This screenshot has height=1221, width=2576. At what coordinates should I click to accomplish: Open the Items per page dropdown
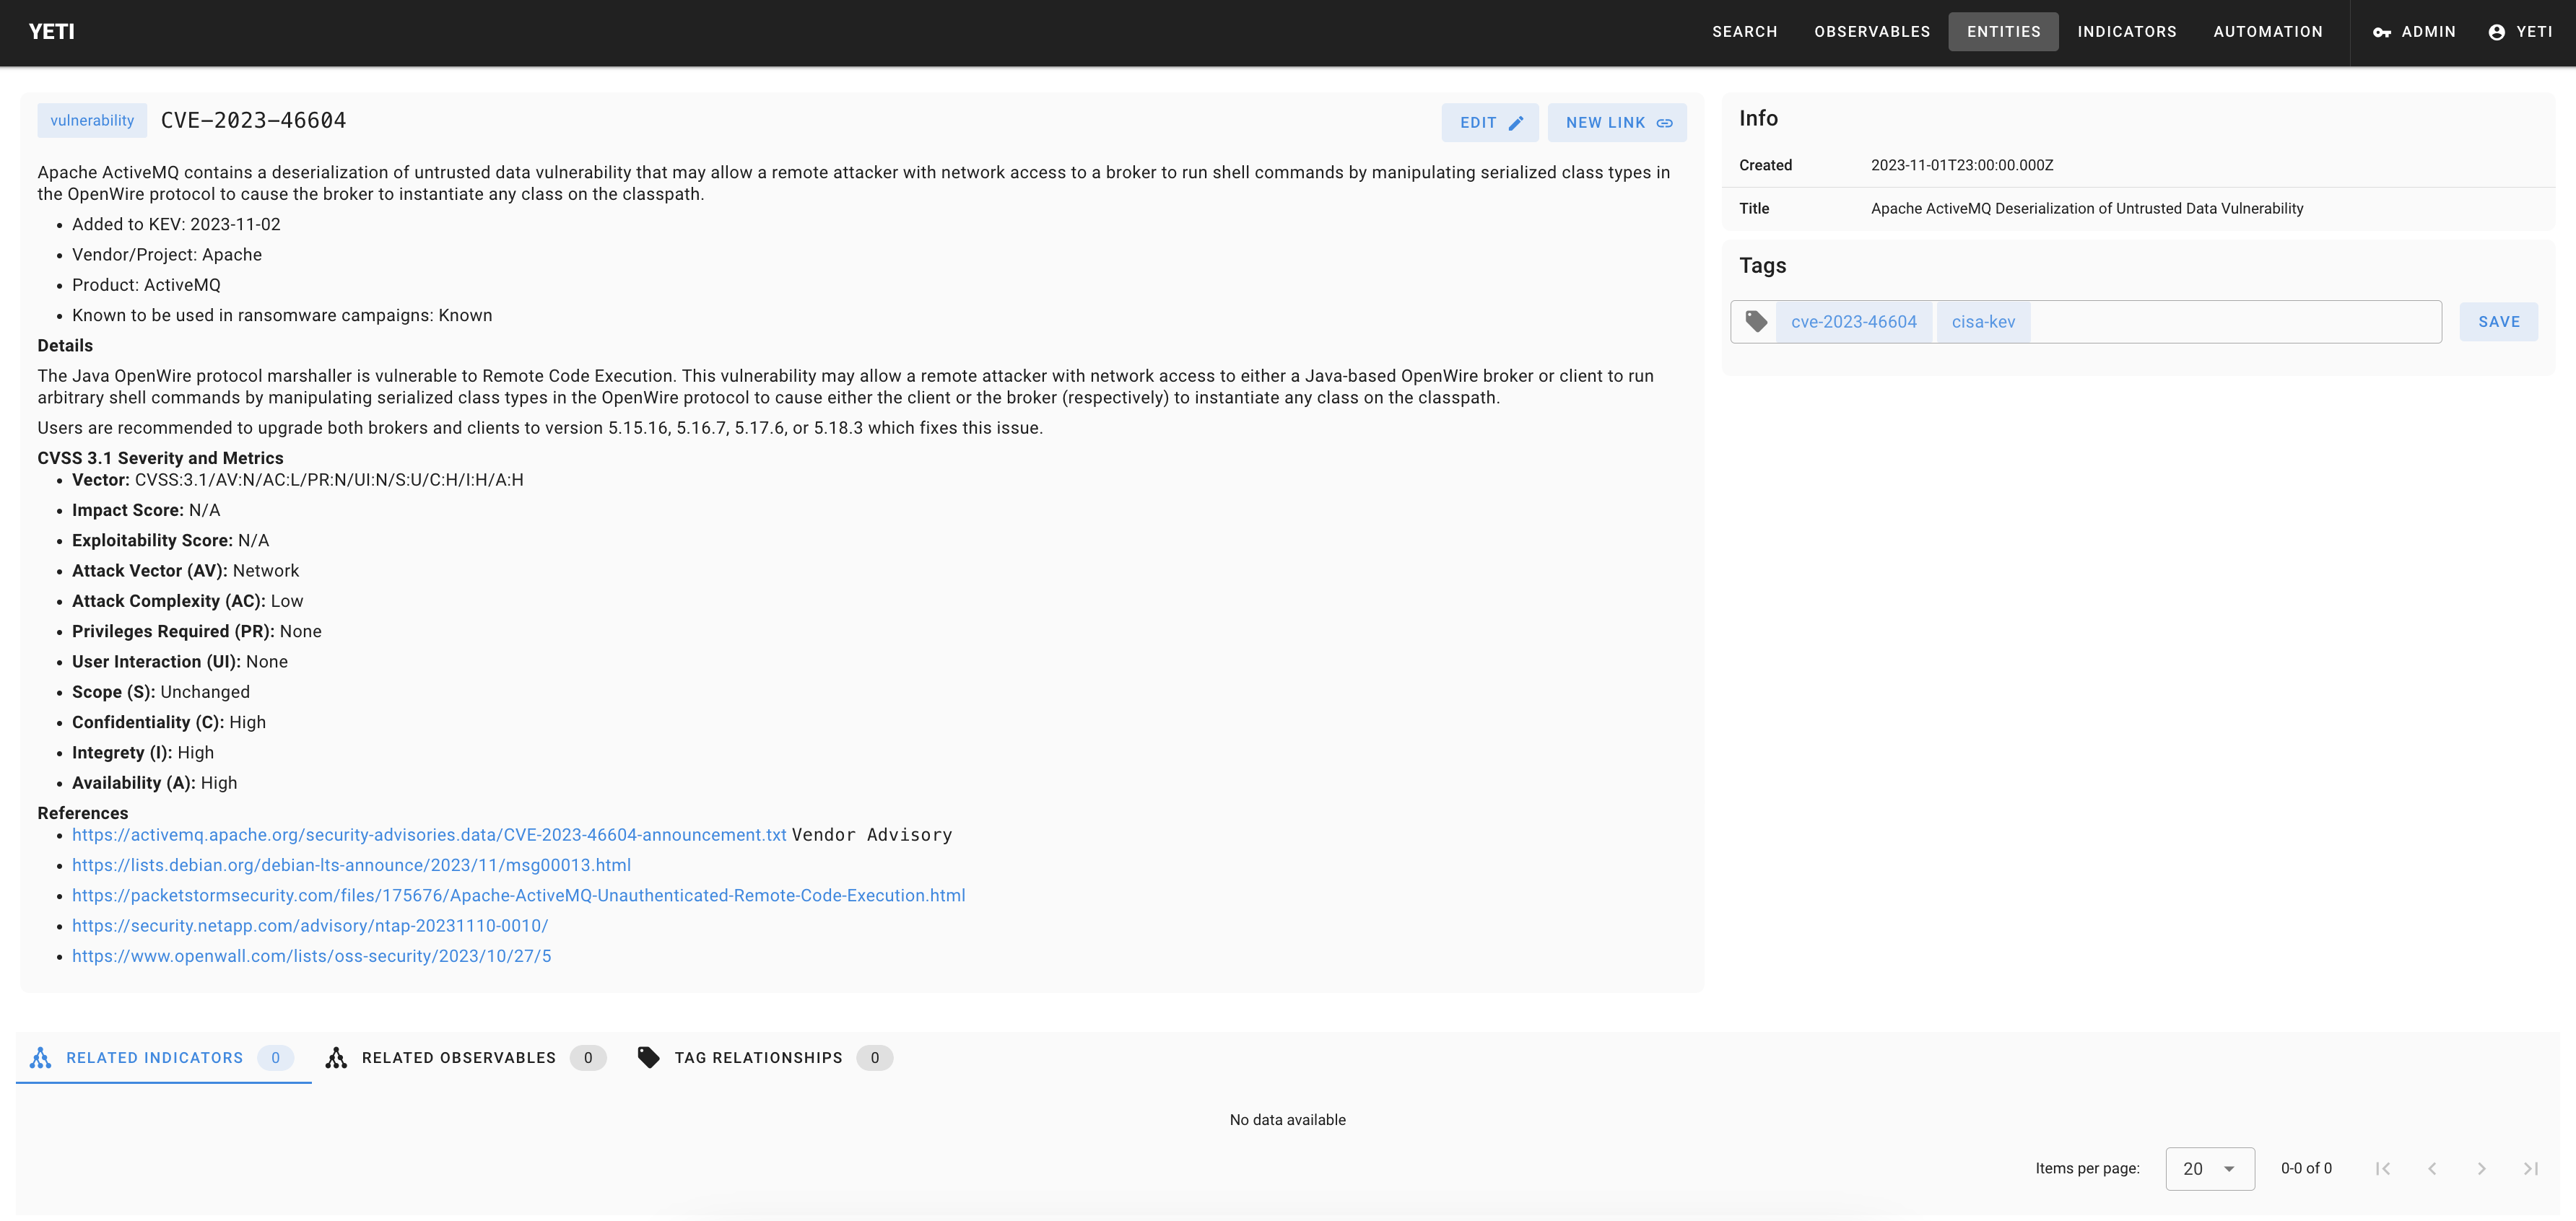coord(2209,1168)
